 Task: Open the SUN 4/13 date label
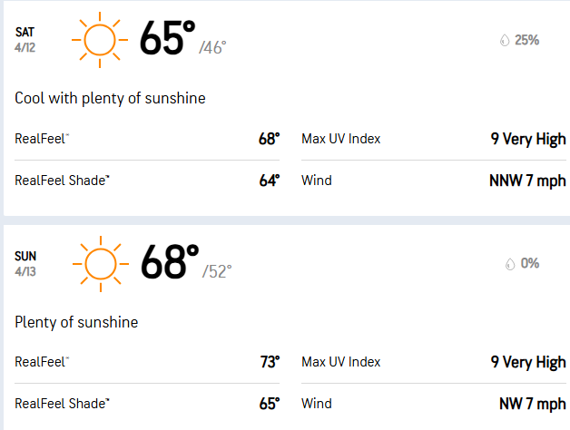pyautogui.click(x=26, y=263)
